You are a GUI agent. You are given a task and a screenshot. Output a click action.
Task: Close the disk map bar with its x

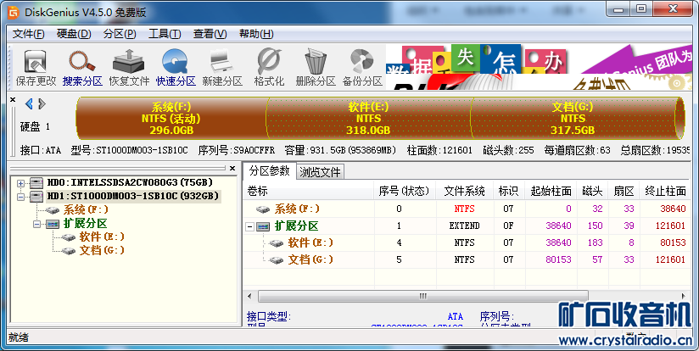click(x=13, y=100)
